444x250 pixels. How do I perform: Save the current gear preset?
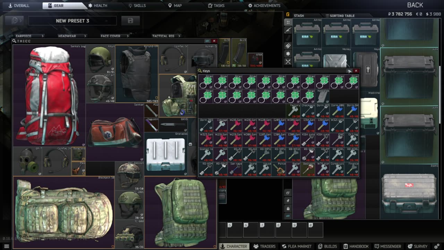tap(130, 21)
